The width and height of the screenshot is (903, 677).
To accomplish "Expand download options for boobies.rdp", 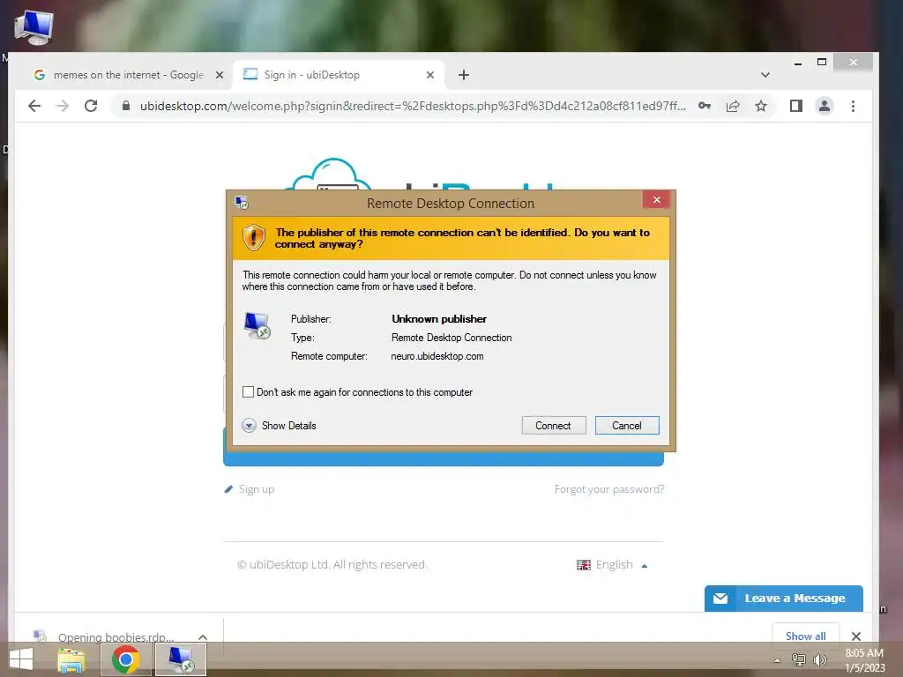I will point(203,637).
